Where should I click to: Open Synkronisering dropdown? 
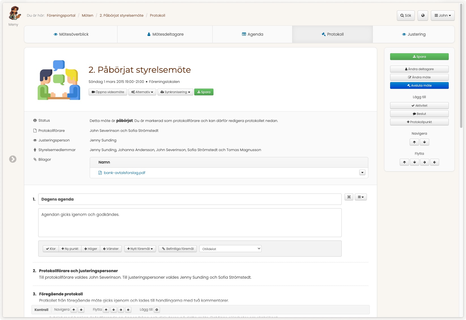pos(175,92)
